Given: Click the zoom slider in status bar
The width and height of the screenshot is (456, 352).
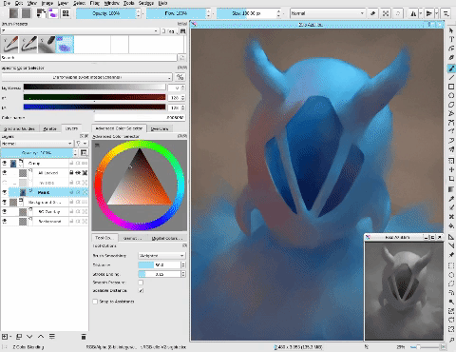Looking at the screenshot, I should point(425,347).
